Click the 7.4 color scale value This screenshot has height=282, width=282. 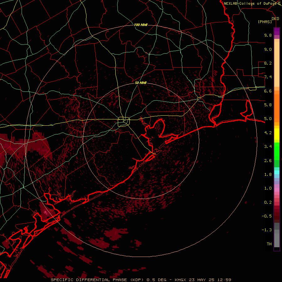coord(268,77)
